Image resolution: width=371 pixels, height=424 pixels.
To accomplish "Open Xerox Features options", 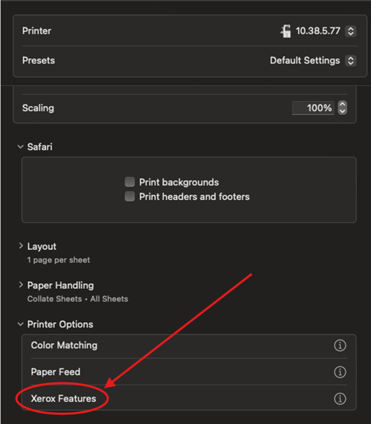I will point(63,399).
